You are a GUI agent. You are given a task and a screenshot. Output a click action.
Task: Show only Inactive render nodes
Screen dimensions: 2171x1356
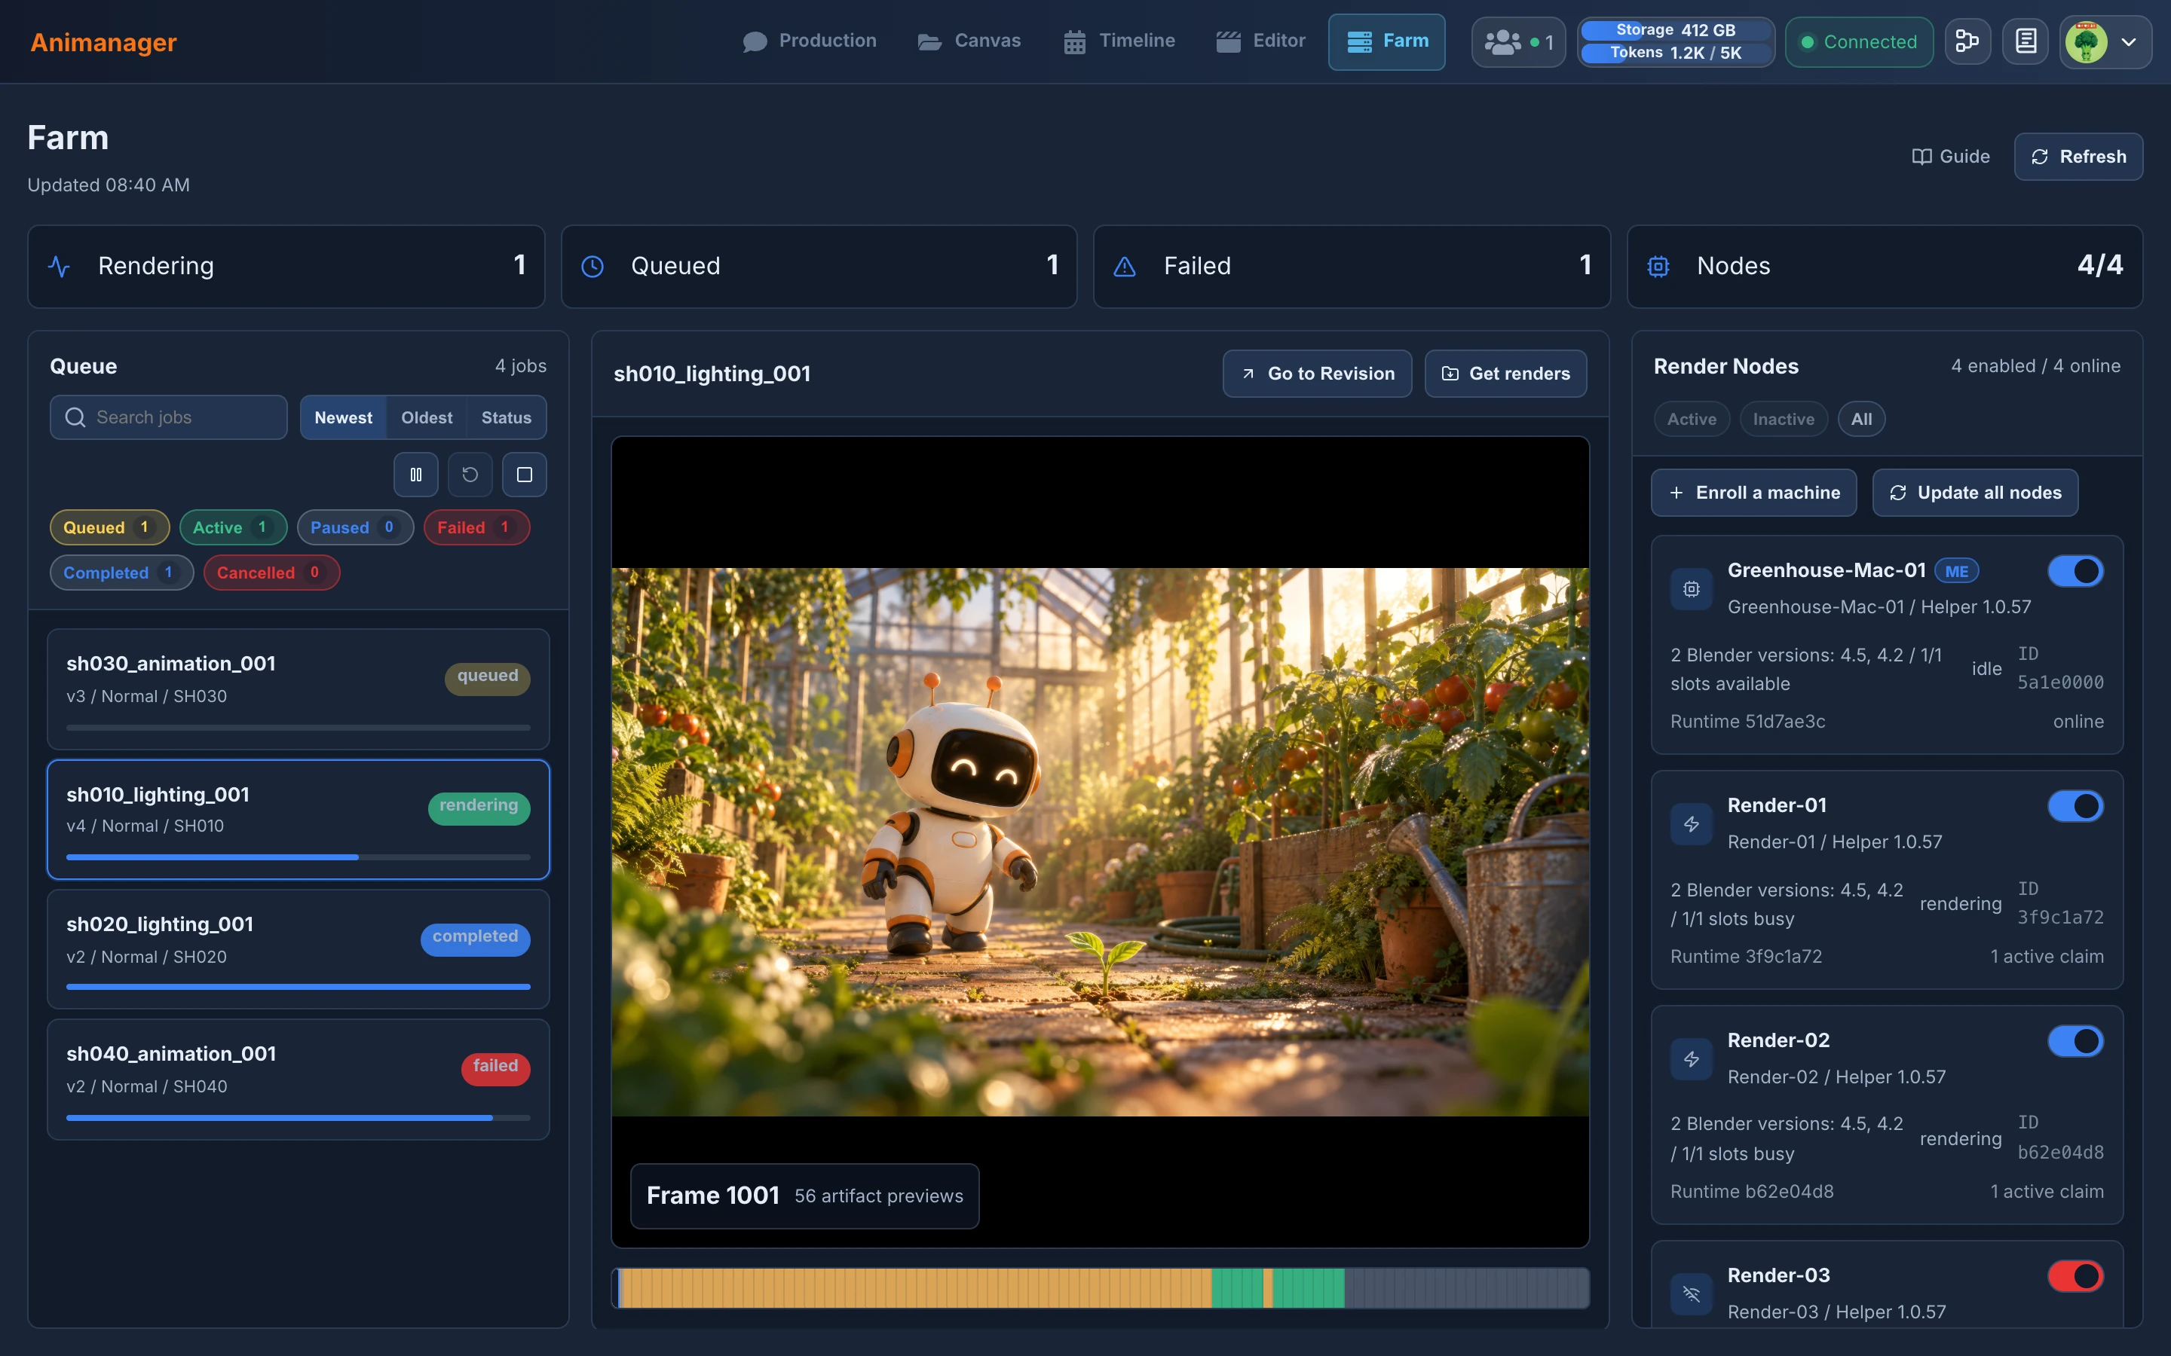coord(1784,420)
